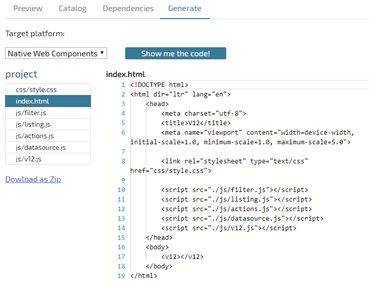View the js/listing.js file

tap(33, 125)
